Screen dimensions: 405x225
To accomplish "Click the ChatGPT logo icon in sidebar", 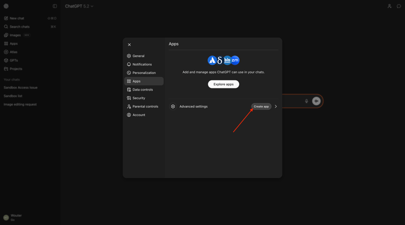I will [x=6, y=6].
